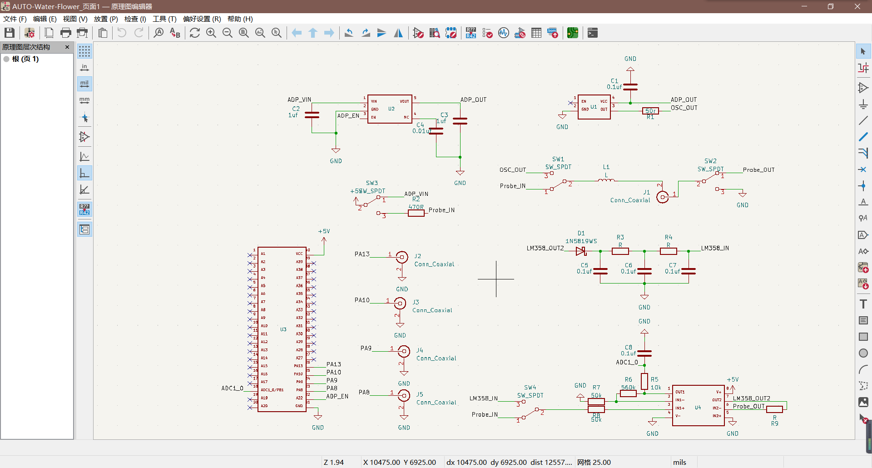Open the Find and Replace tool

(175, 33)
